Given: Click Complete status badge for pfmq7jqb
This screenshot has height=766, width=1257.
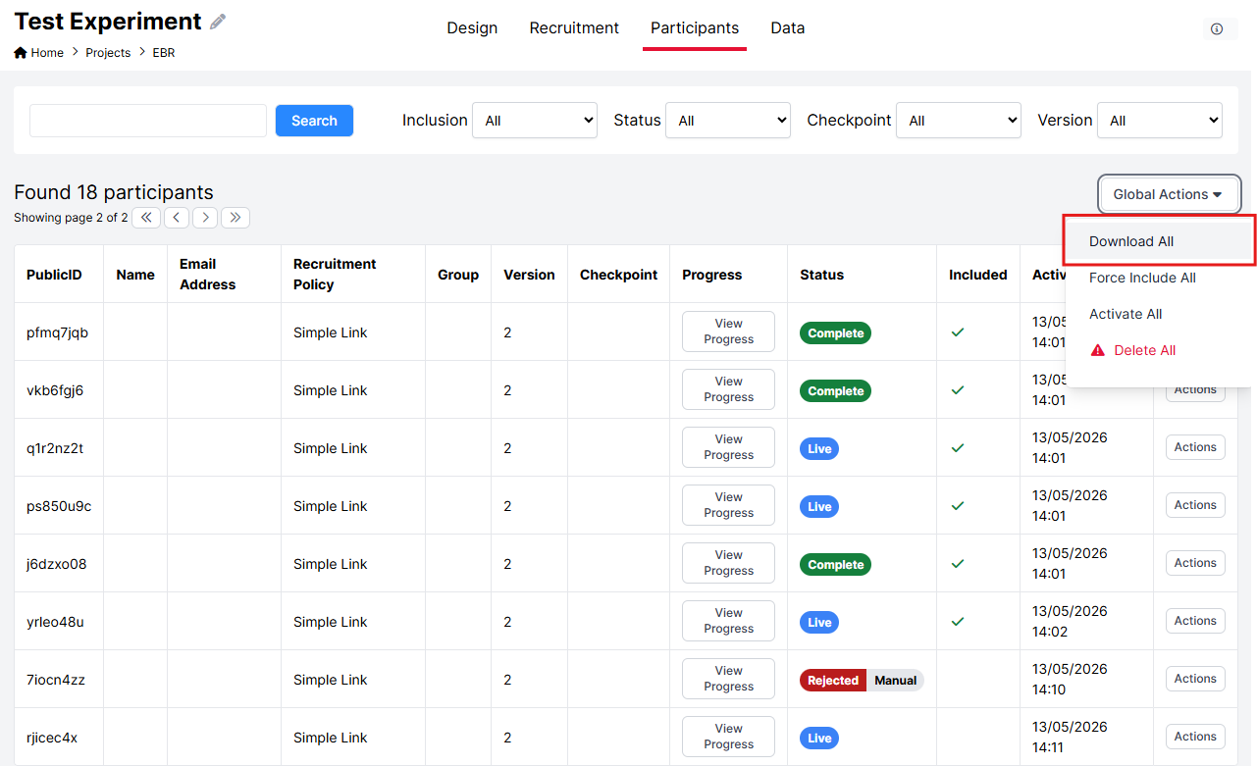Looking at the screenshot, I should coord(836,333).
